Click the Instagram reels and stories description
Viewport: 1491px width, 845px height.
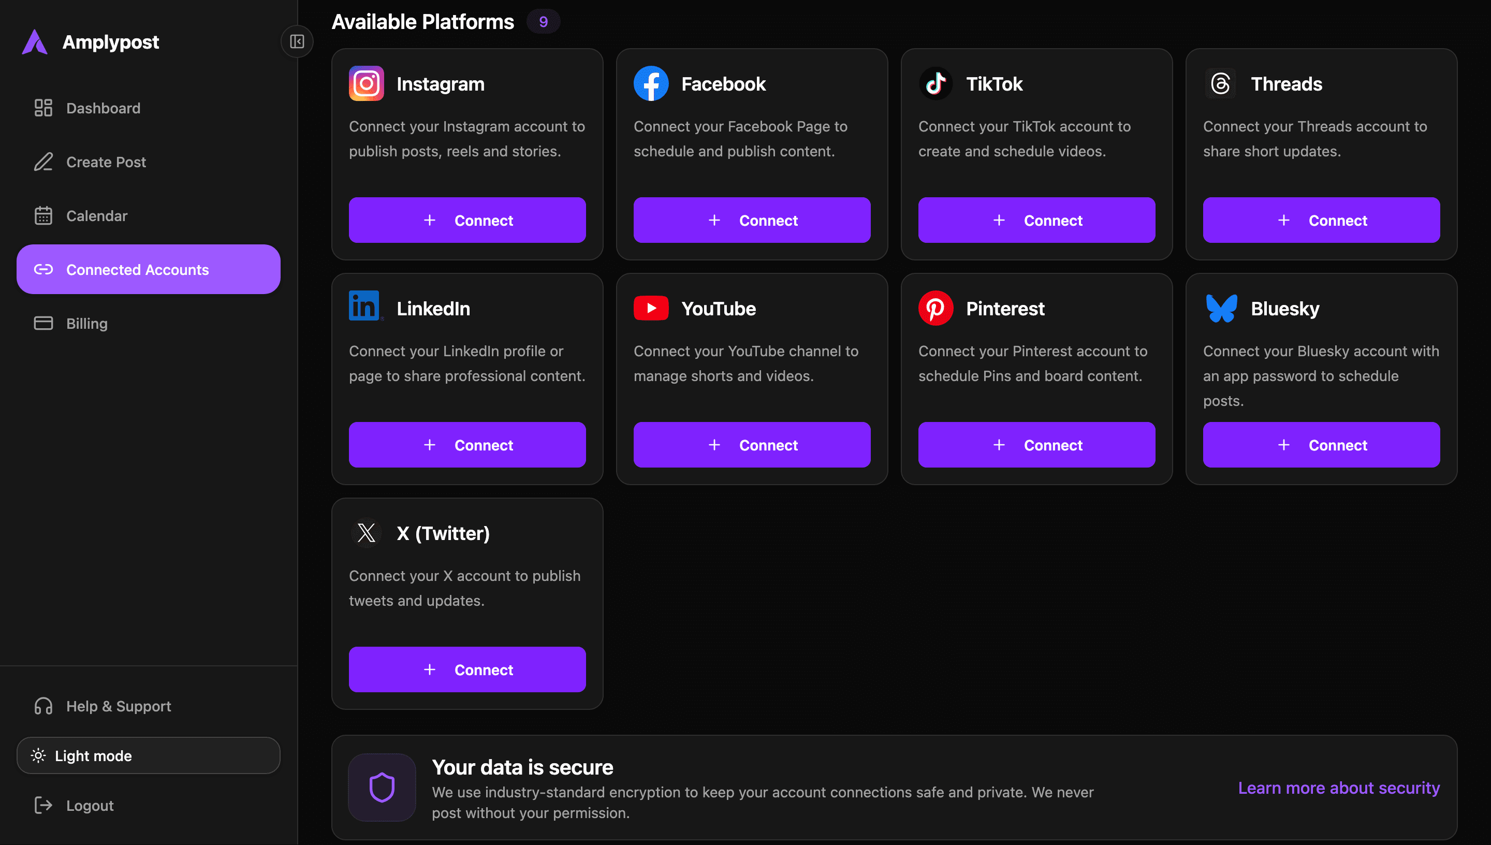click(x=467, y=139)
